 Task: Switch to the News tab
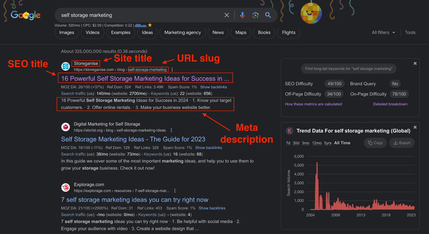click(218, 33)
